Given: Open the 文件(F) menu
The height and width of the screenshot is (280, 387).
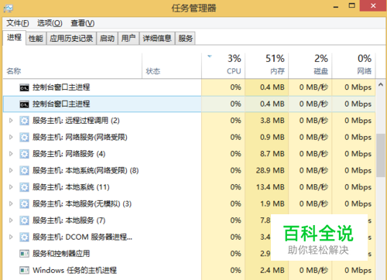Looking at the screenshot, I should [x=18, y=23].
